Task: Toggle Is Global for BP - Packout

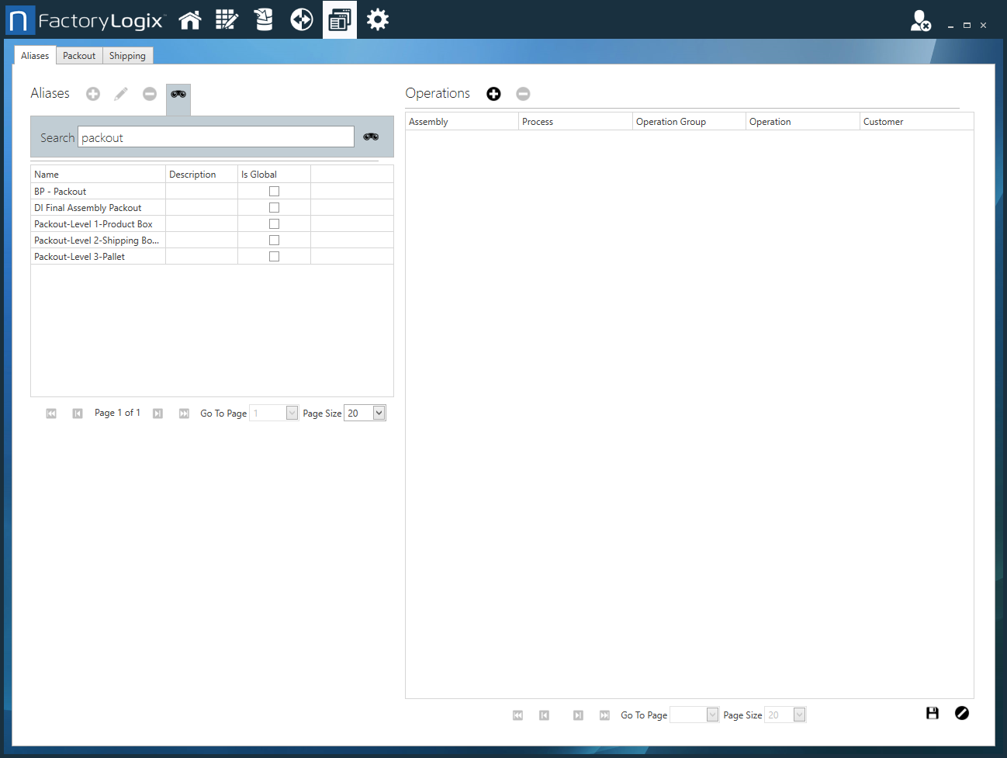Action: (x=274, y=192)
